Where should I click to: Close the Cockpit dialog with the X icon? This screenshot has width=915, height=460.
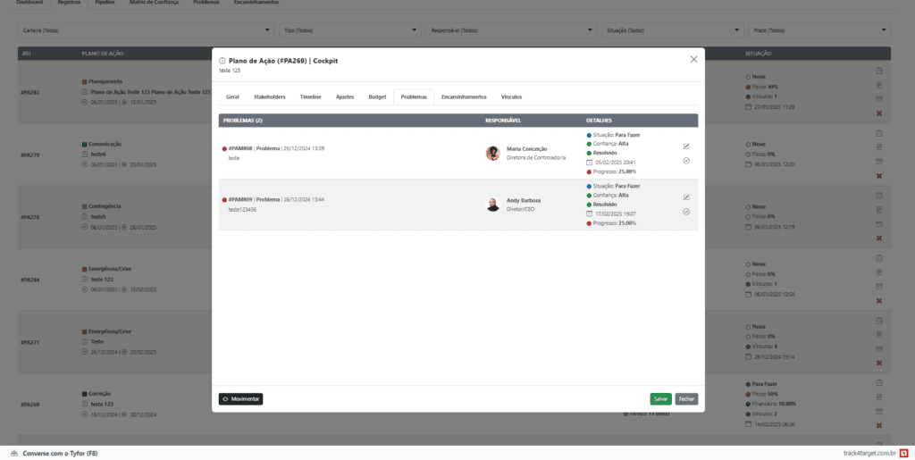tap(693, 60)
